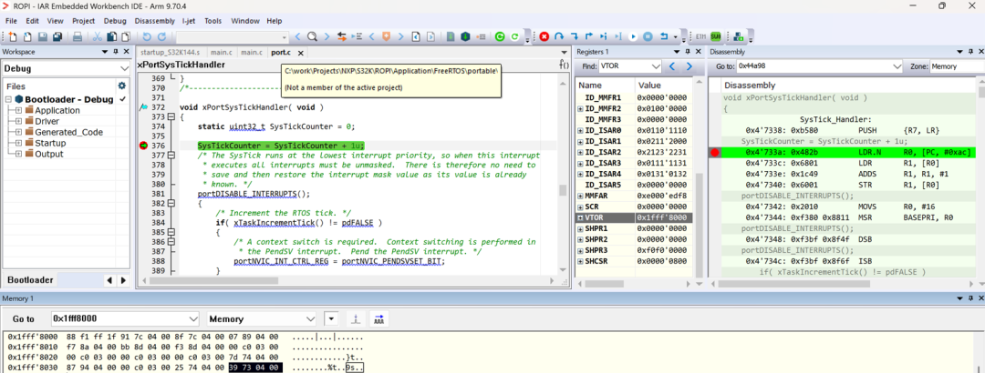Expand the Startup folder

pos(19,143)
